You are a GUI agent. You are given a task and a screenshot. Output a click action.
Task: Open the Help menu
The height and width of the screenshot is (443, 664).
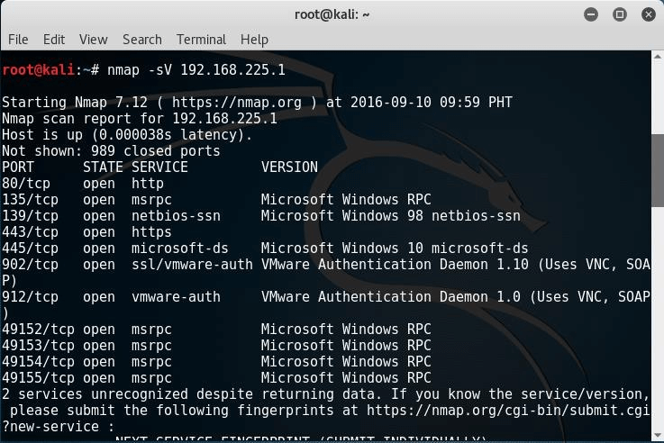point(254,40)
